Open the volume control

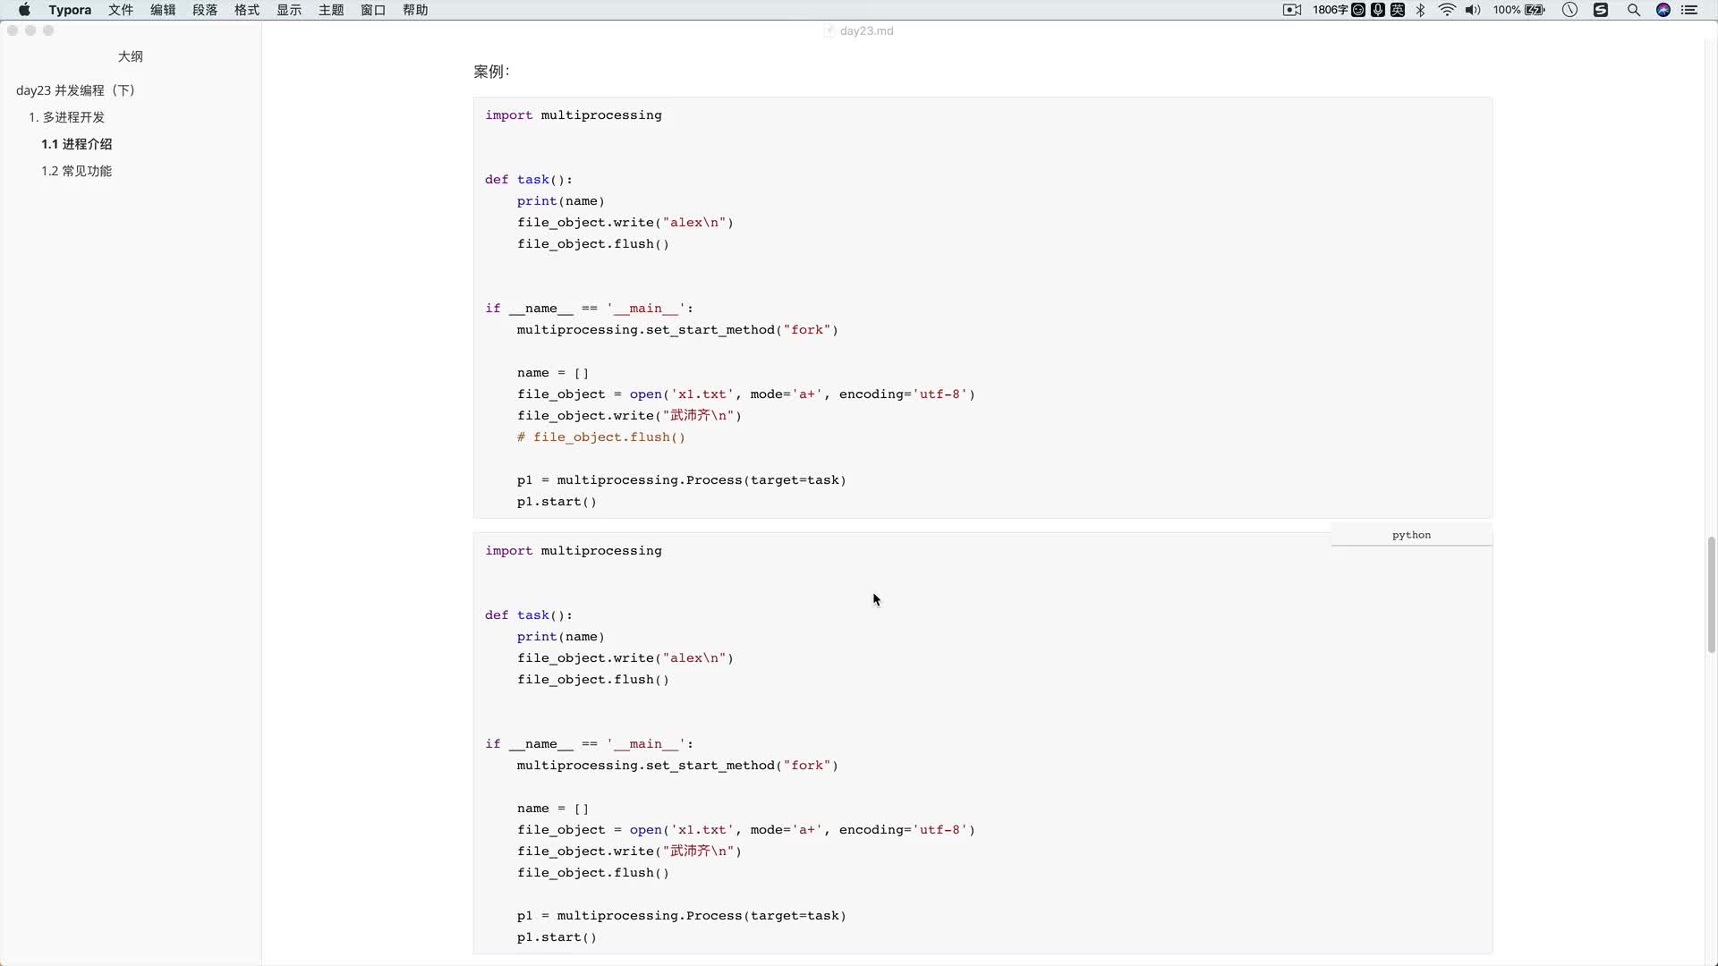click(x=1473, y=10)
